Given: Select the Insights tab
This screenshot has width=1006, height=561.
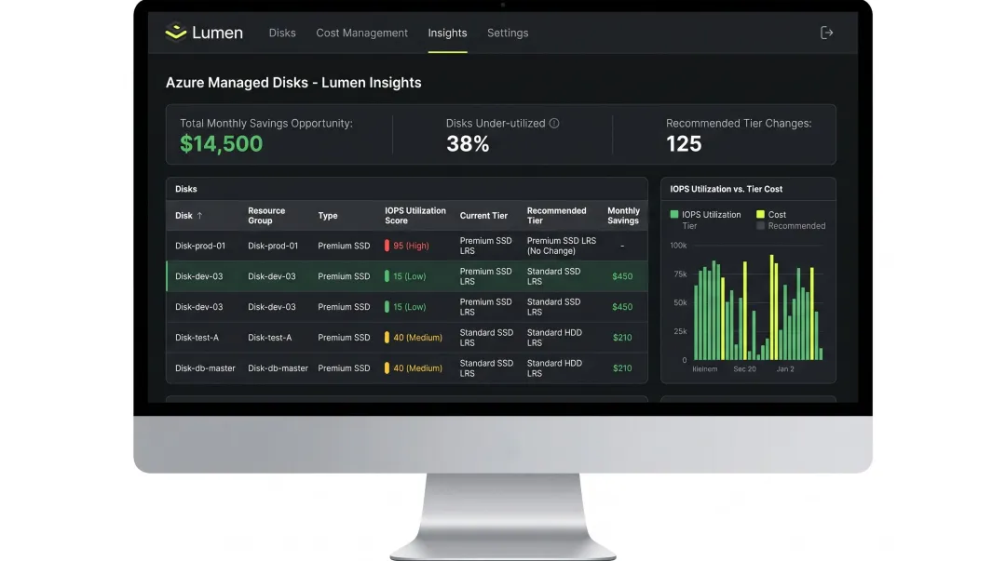Looking at the screenshot, I should point(447,33).
